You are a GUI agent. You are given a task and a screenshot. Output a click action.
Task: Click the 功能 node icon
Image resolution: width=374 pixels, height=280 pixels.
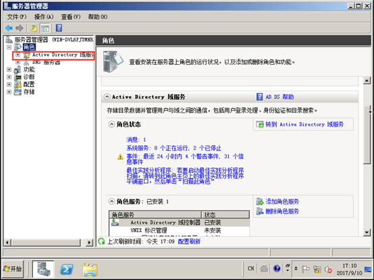pyautogui.click(x=18, y=69)
